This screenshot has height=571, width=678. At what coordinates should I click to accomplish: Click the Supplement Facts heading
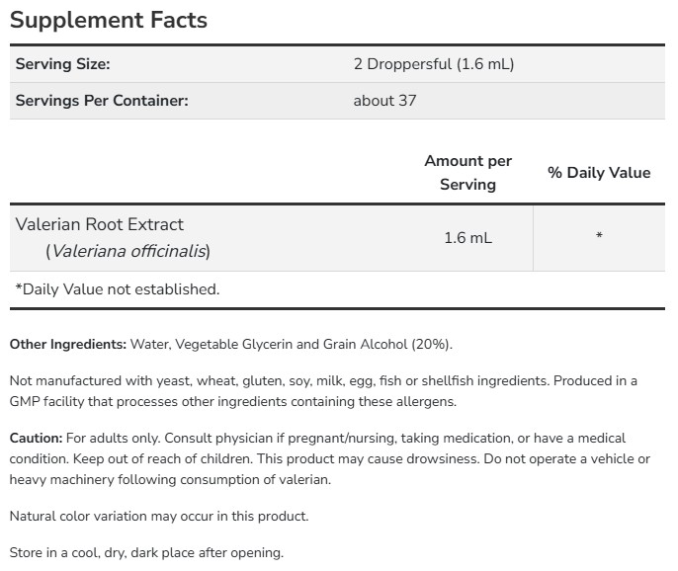click(109, 20)
